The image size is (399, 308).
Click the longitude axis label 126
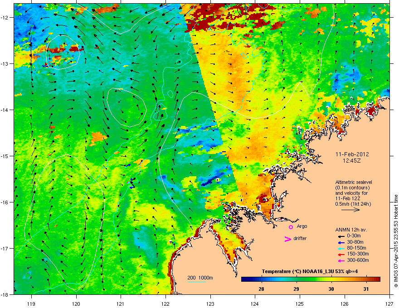345,303
